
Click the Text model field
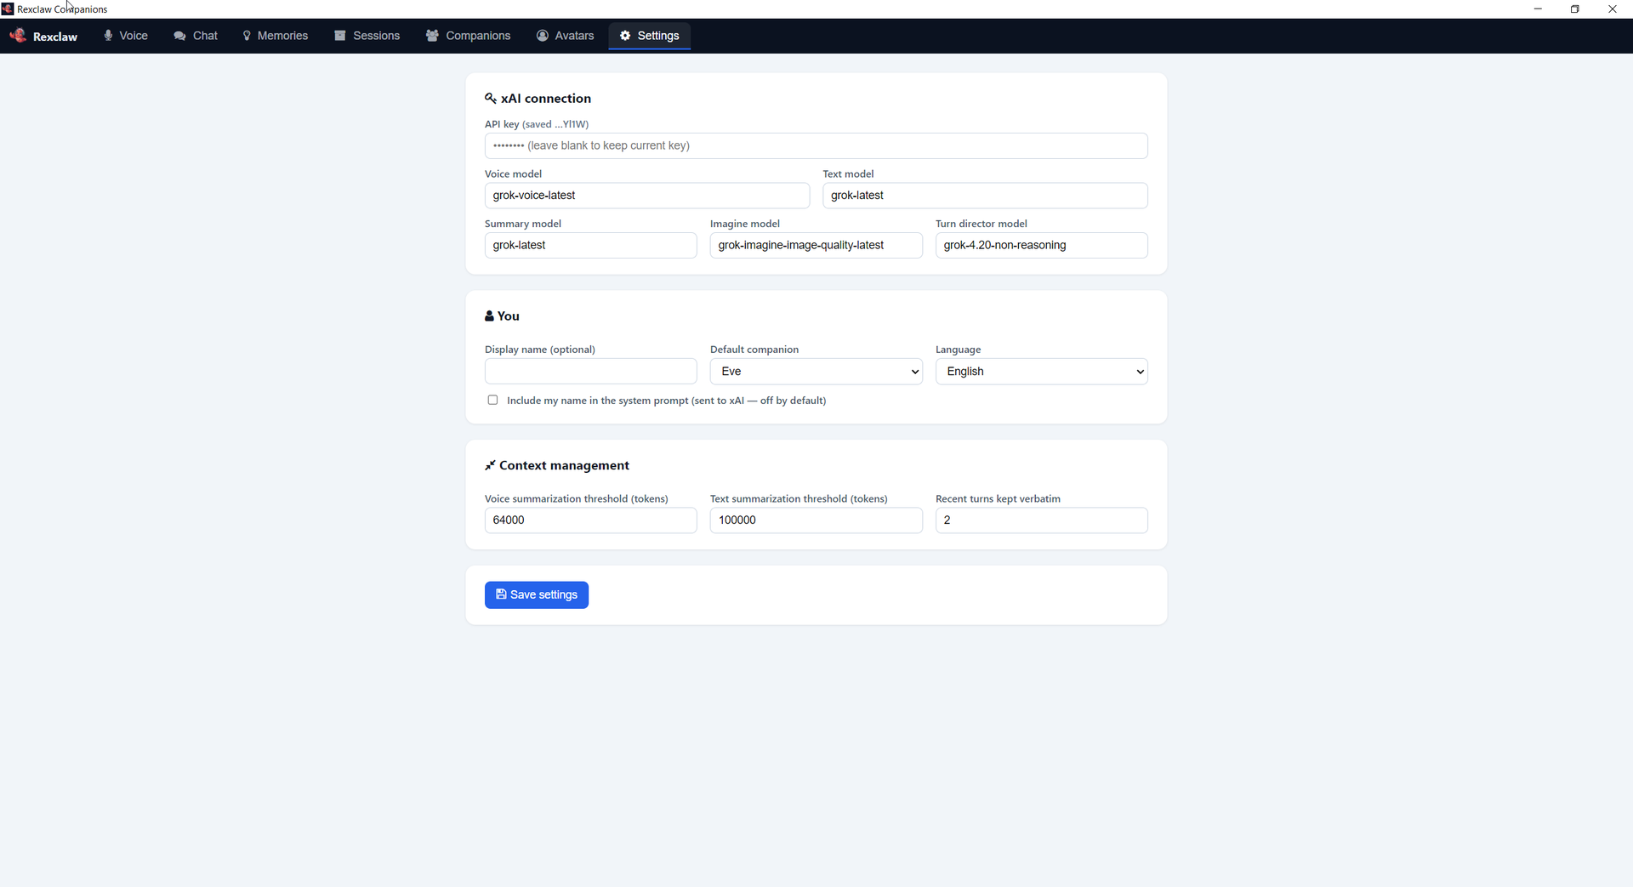[x=985, y=196]
